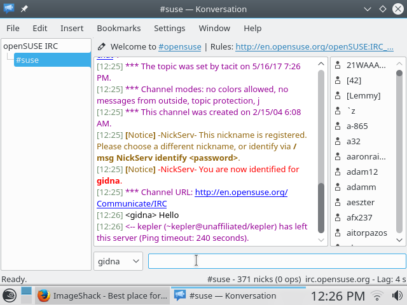407x305 pixels.
Task: Click the nick list scrollbar handle
Action: tap(399, 73)
